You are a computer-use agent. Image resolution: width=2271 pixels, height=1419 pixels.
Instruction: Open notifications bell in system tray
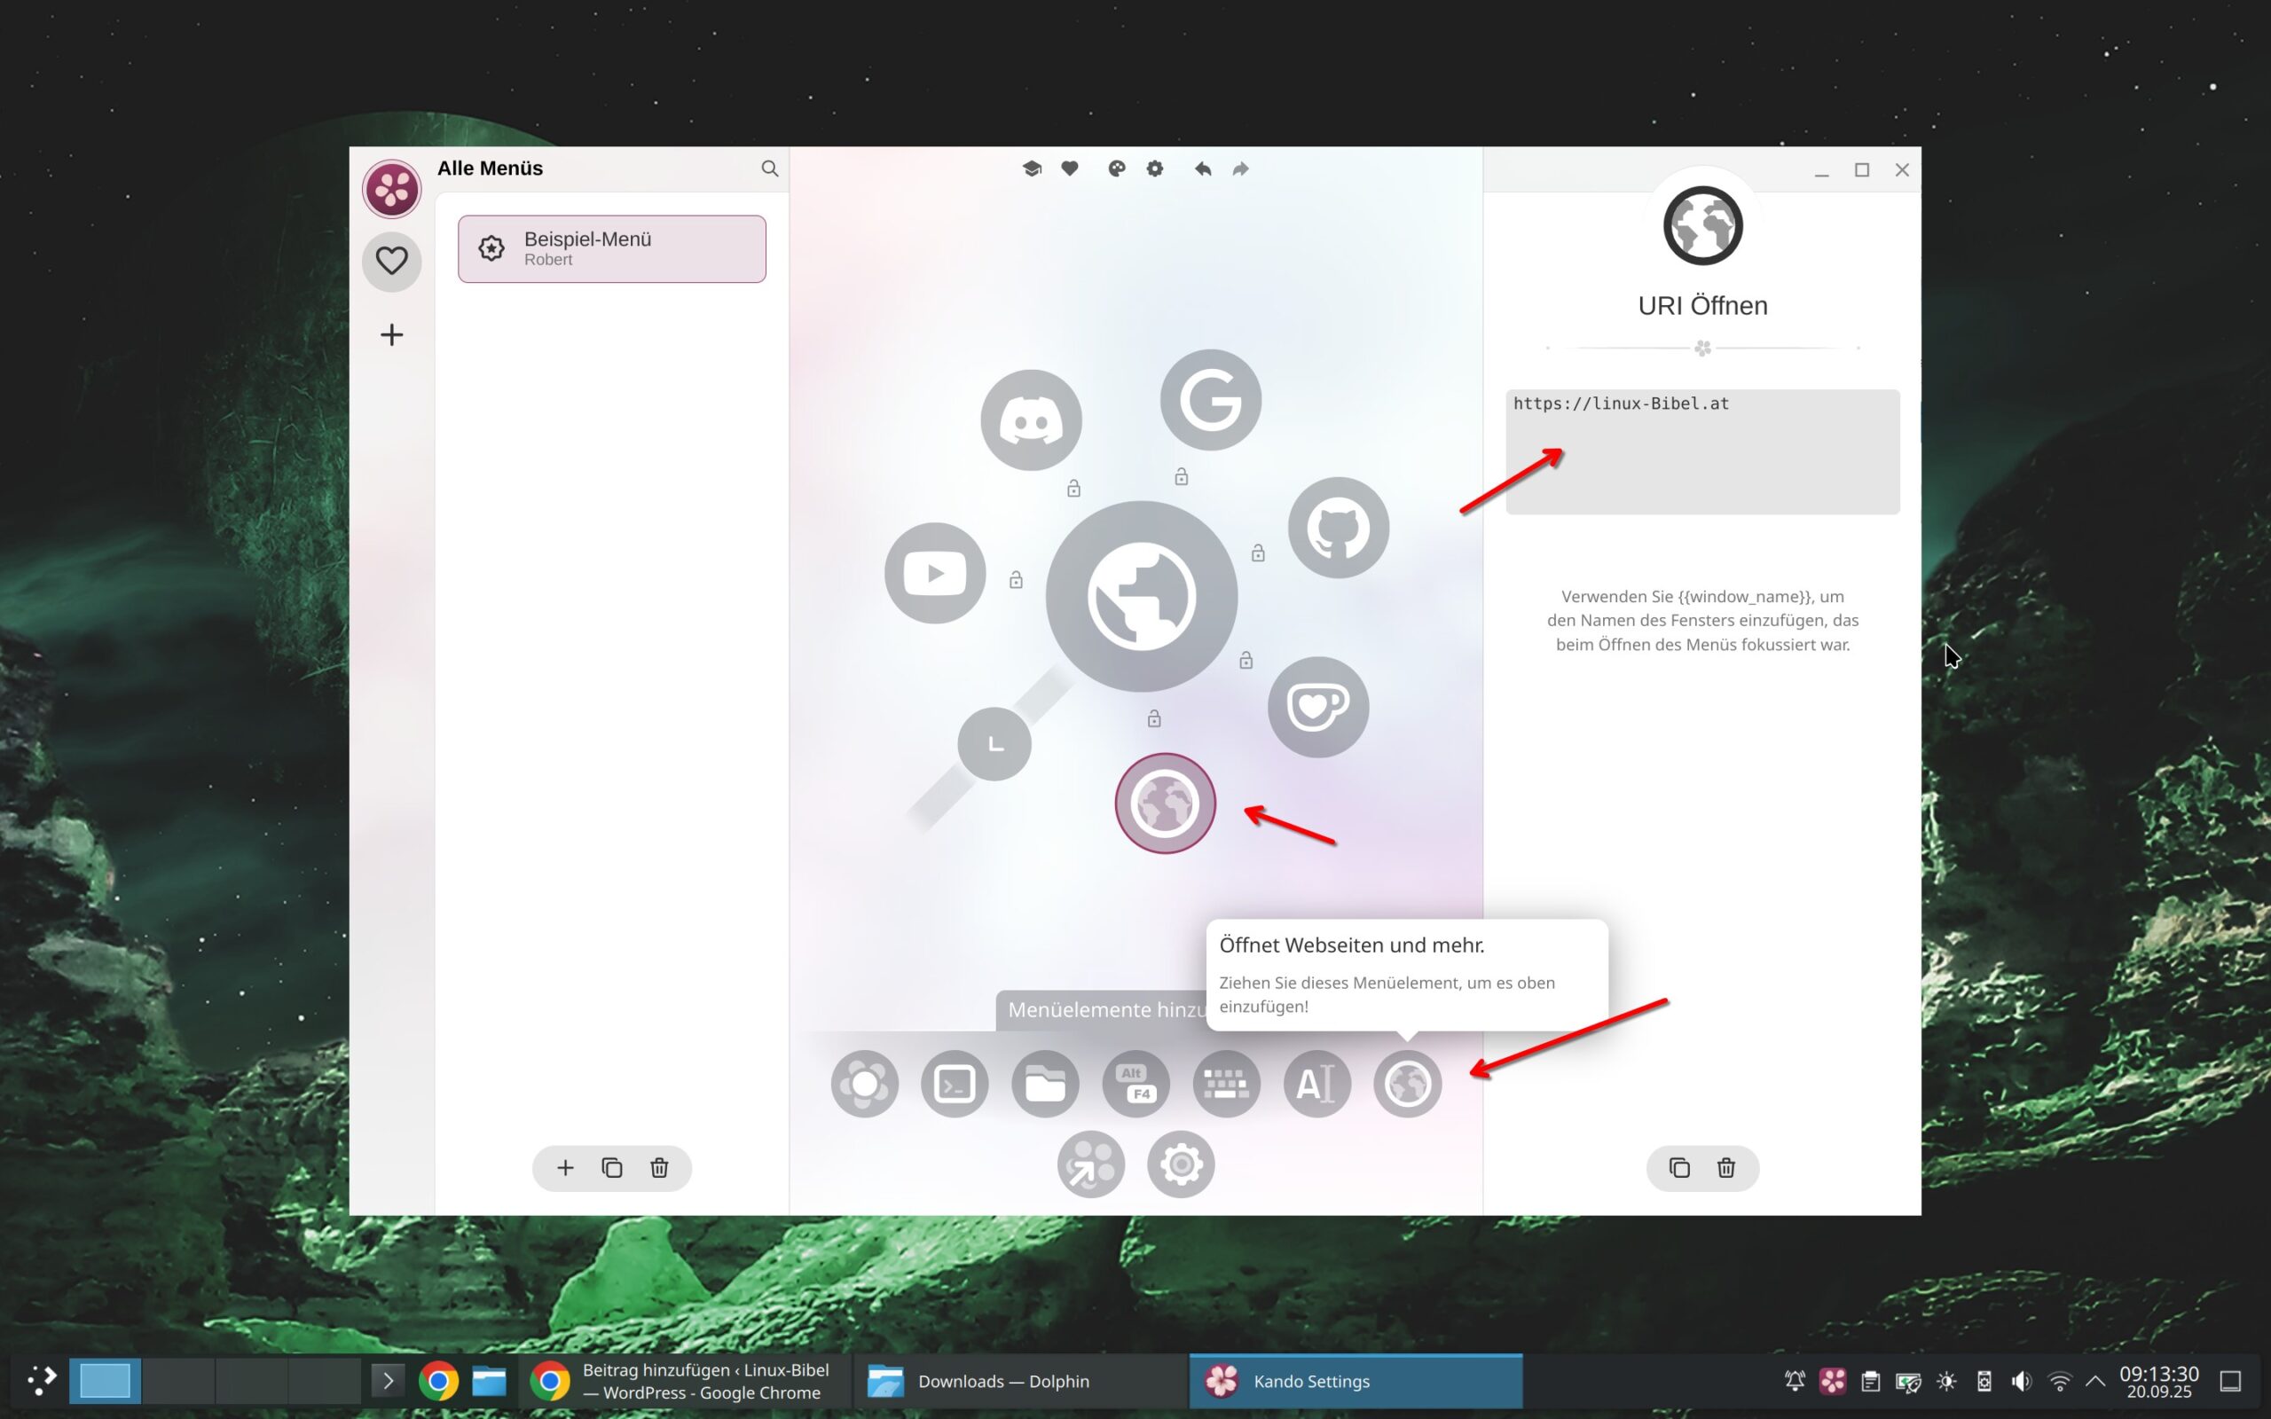[1795, 1382]
